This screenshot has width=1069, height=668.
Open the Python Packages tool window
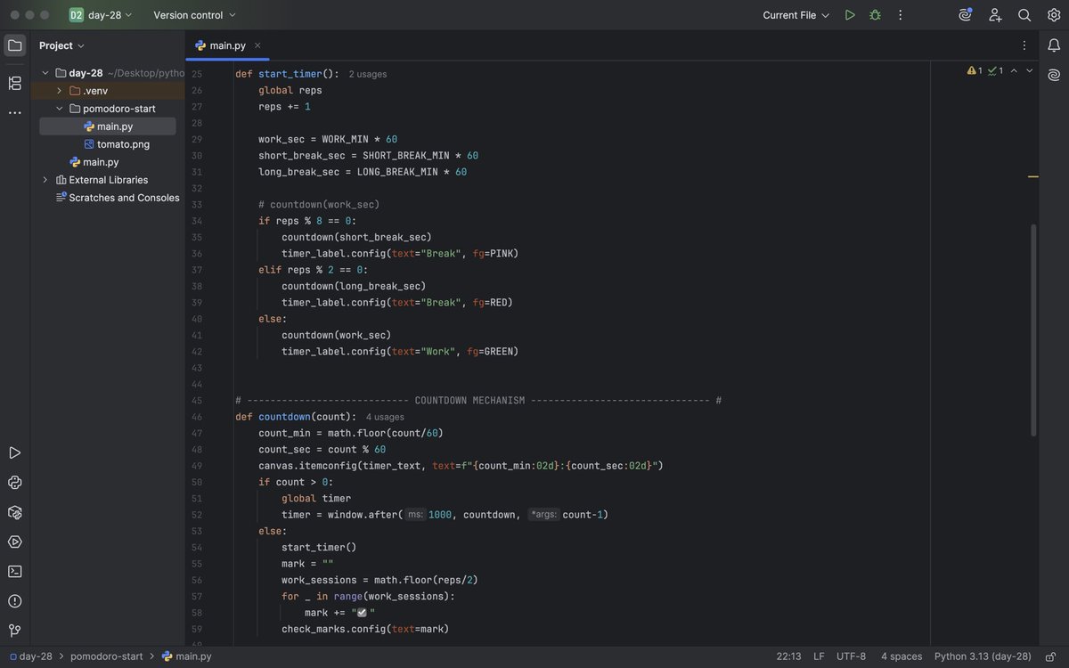14,512
